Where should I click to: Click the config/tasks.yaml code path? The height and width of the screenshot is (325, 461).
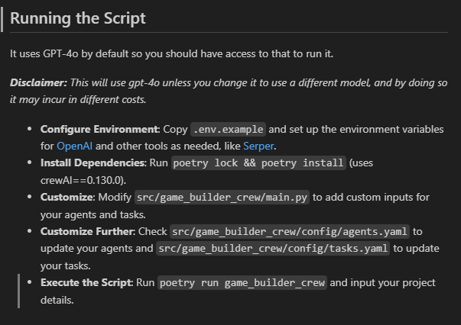pos(273,249)
